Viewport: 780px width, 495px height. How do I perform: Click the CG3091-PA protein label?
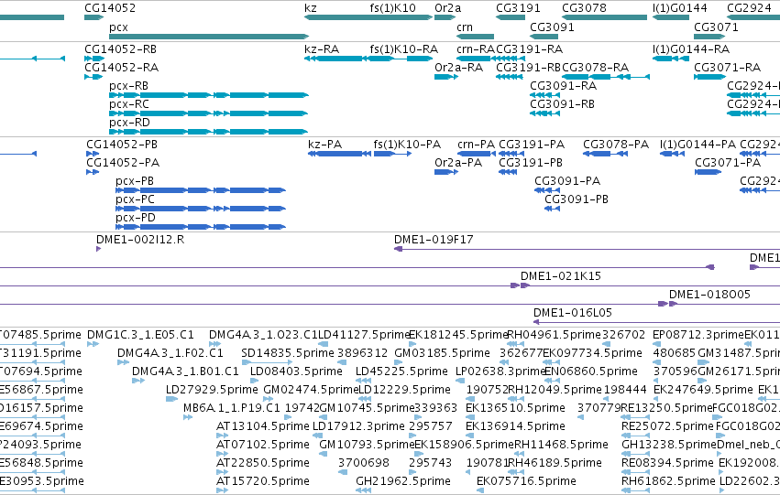(x=567, y=181)
